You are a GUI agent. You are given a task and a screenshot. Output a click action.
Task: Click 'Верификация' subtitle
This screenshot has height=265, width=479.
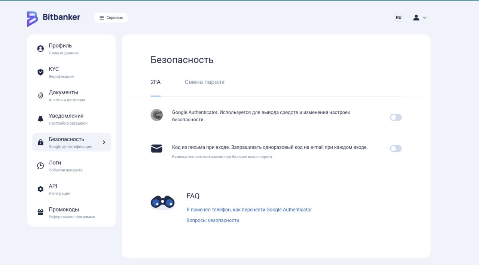[61, 76]
